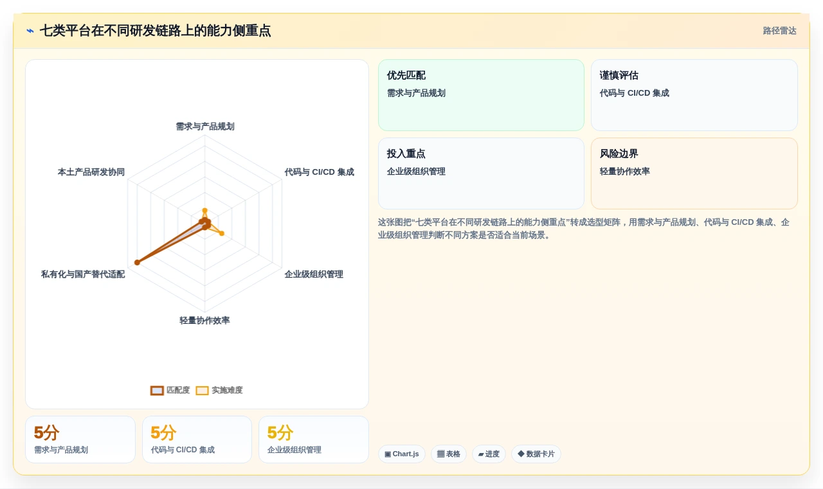Screen dimensions: 823x489
Task: Toggle the 实施难度 legend item
Action: pos(219,390)
